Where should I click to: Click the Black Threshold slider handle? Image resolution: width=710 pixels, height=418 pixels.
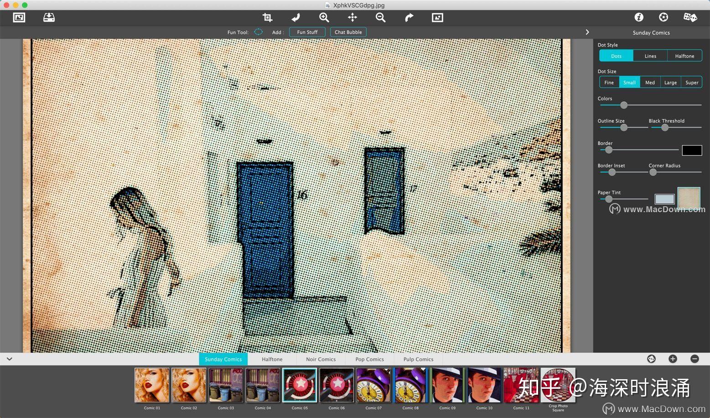coord(665,127)
